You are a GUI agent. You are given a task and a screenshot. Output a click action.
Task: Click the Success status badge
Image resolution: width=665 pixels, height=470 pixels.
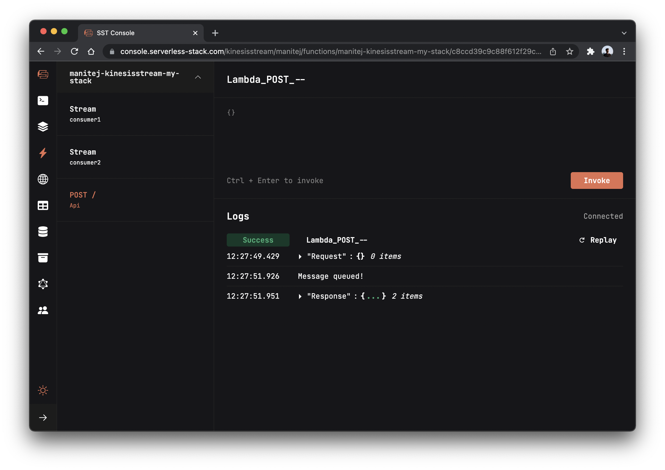coord(258,240)
